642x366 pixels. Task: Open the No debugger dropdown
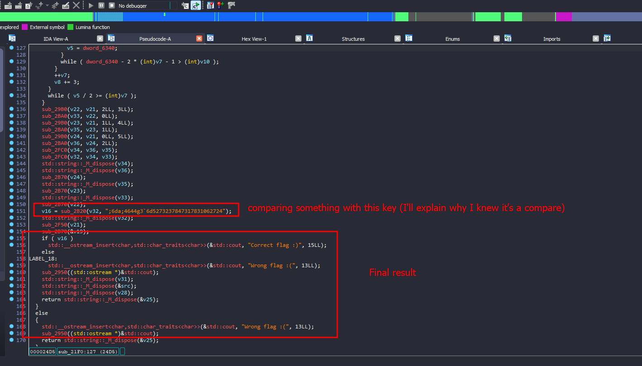[173, 5]
